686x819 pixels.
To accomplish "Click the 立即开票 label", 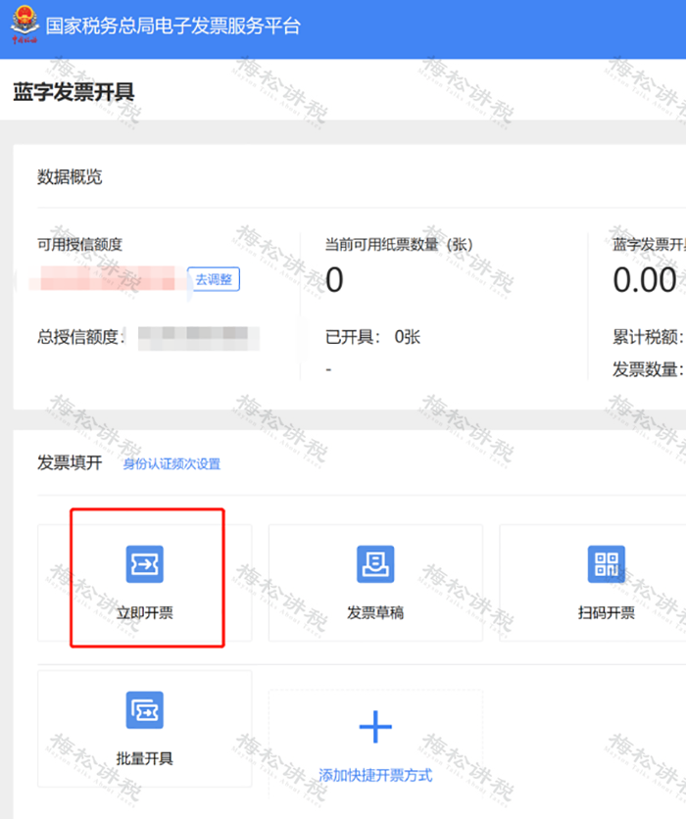I will (x=145, y=612).
